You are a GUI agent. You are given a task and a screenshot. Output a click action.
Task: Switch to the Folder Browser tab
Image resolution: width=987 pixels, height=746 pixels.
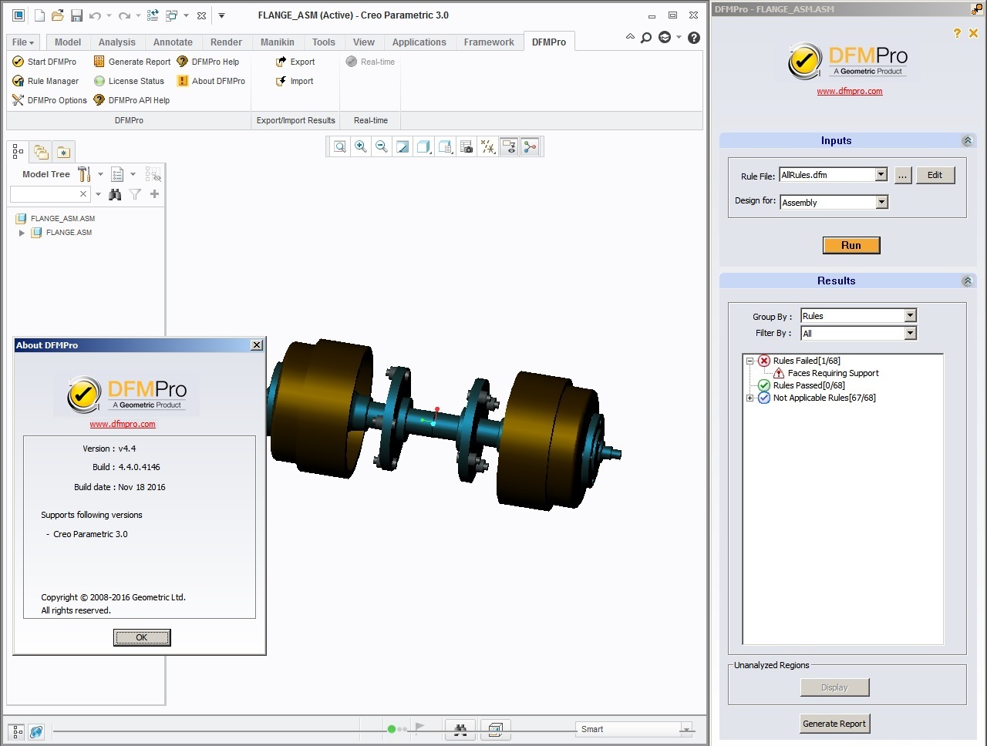click(41, 152)
